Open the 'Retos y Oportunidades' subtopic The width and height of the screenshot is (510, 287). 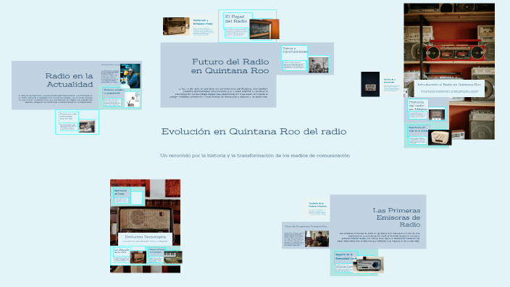[x=295, y=50]
